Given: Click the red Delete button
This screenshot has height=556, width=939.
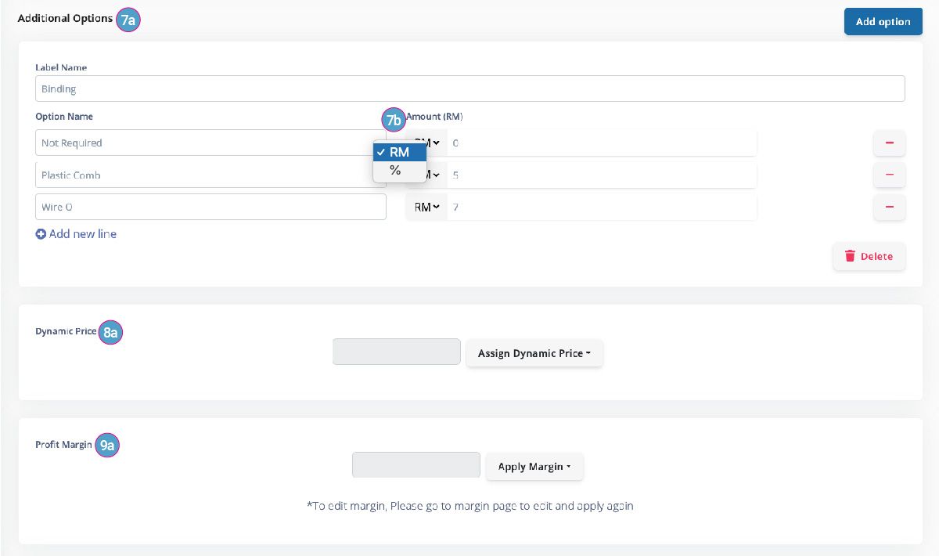Looking at the screenshot, I should 869,256.
